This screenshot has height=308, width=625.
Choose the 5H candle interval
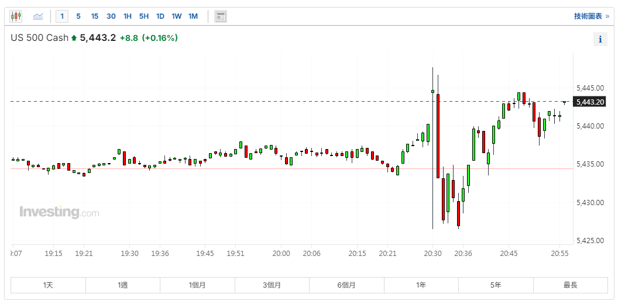coord(144,16)
